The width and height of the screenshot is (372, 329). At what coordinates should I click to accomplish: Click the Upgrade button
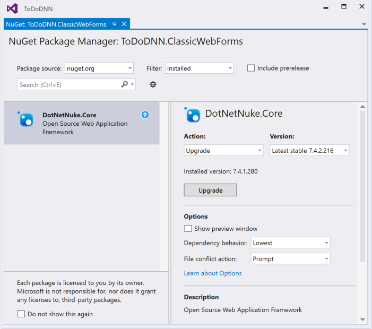tap(210, 190)
